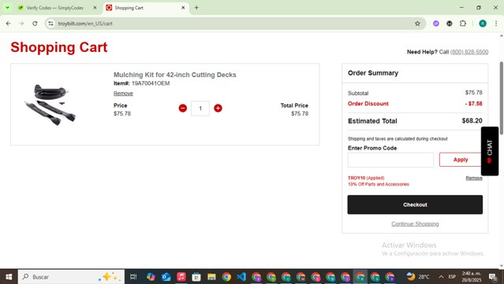The image size is (504, 284).
Task: Remove the Mulching Kit from cart
Action: (123, 94)
